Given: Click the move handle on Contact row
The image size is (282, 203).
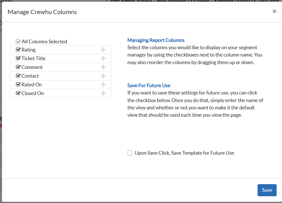Looking at the screenshot, I should (103, 76).
